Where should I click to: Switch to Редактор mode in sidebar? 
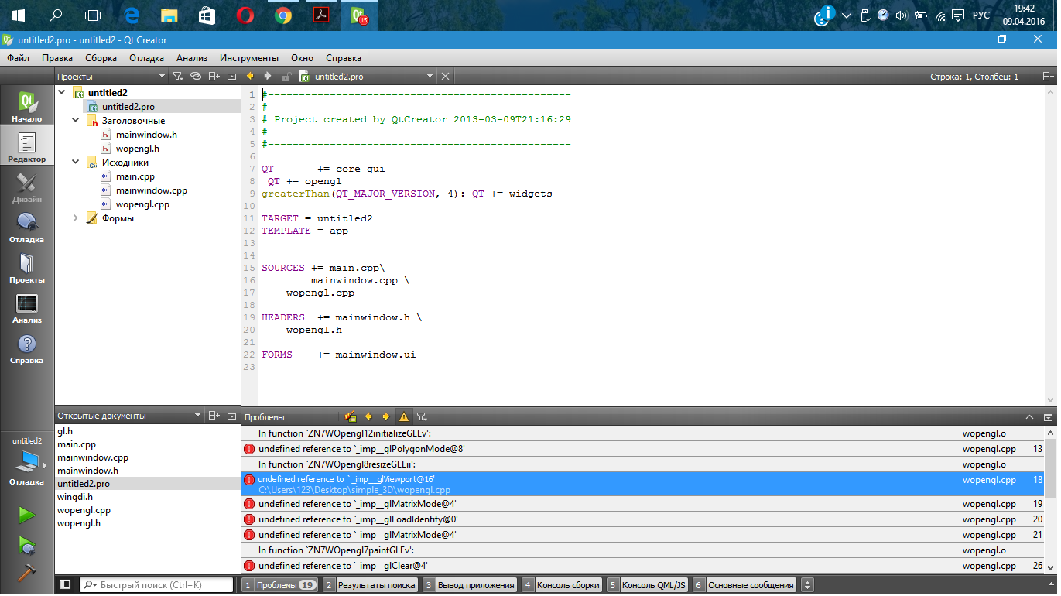coord(27,146)
